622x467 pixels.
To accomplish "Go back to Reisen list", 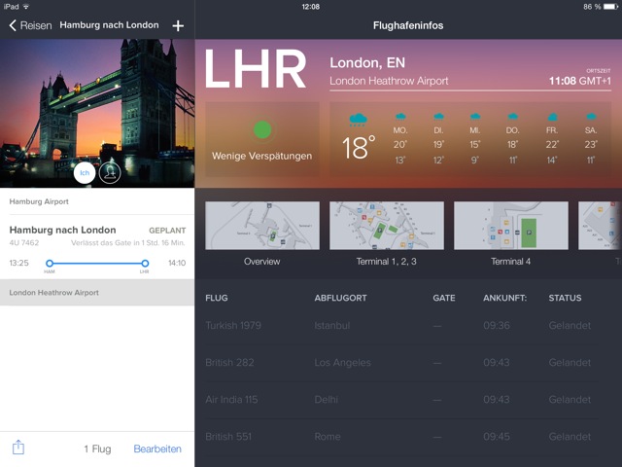I will pos(30,25).
